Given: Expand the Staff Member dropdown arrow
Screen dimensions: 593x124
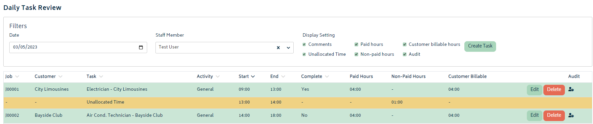Looking at the screenshot, I should coord(288,48).
